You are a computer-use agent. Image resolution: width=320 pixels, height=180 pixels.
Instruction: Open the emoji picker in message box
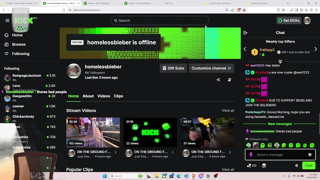(310, 155)
